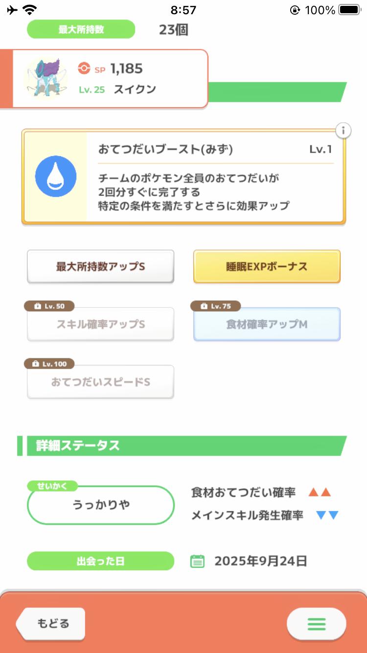Screen dimensions: 367x653
Task: Tap the orange up arrows for ingredient rate
Action: click(x=320, y=492)
